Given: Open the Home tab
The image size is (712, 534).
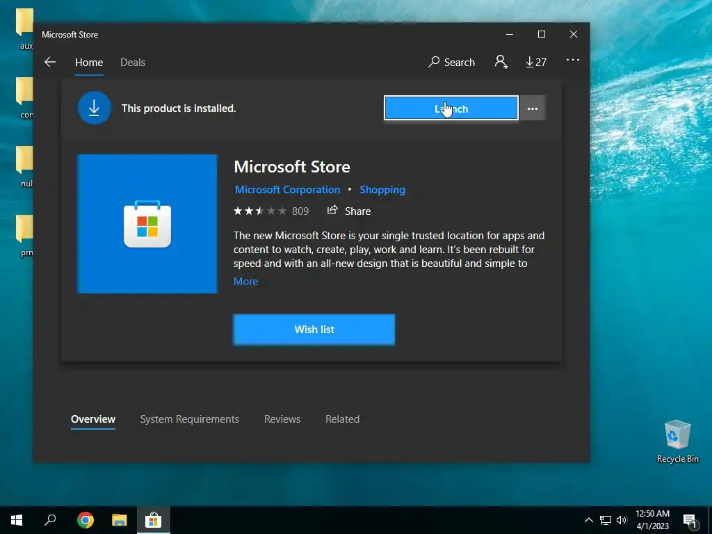Looking at the screenshot, I should (89, 62).
